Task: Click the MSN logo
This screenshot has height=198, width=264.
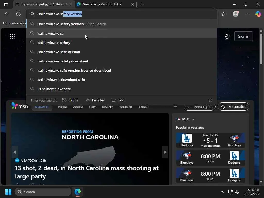Action: 20,106
